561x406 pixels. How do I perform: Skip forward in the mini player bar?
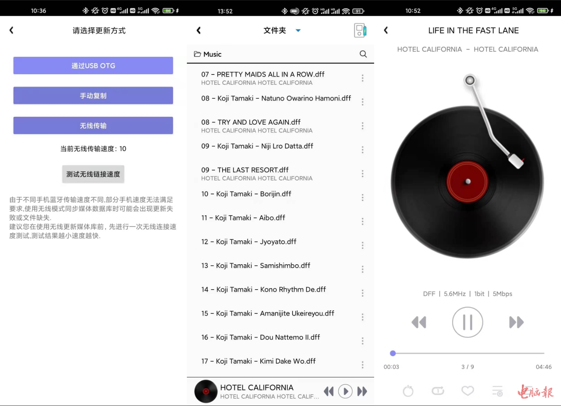(x=362, y=391)
